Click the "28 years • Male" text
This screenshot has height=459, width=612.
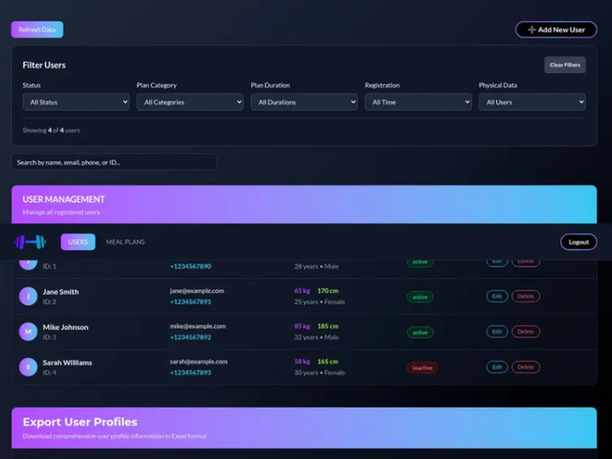pyautogui.click(x=316, y=266)
